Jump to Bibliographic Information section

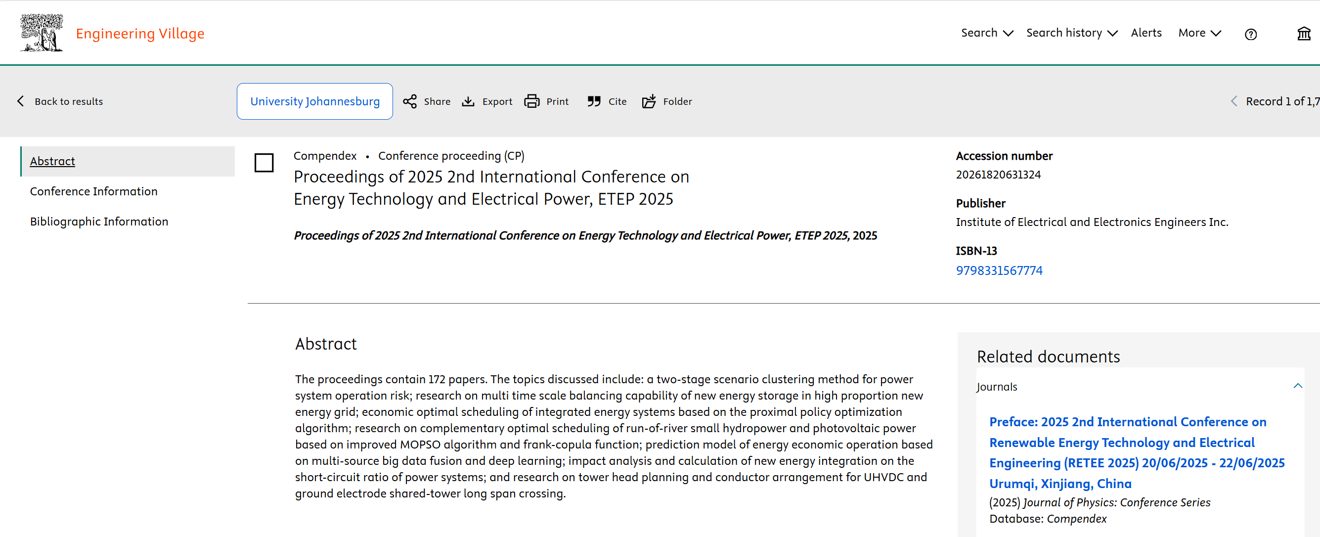tap(99, 222)
